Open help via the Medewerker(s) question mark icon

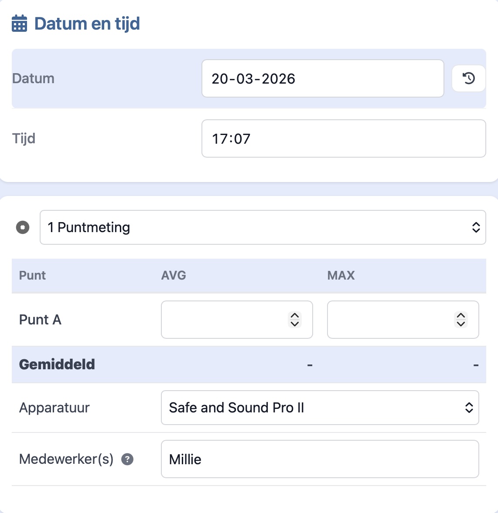[x=127, y=459]
